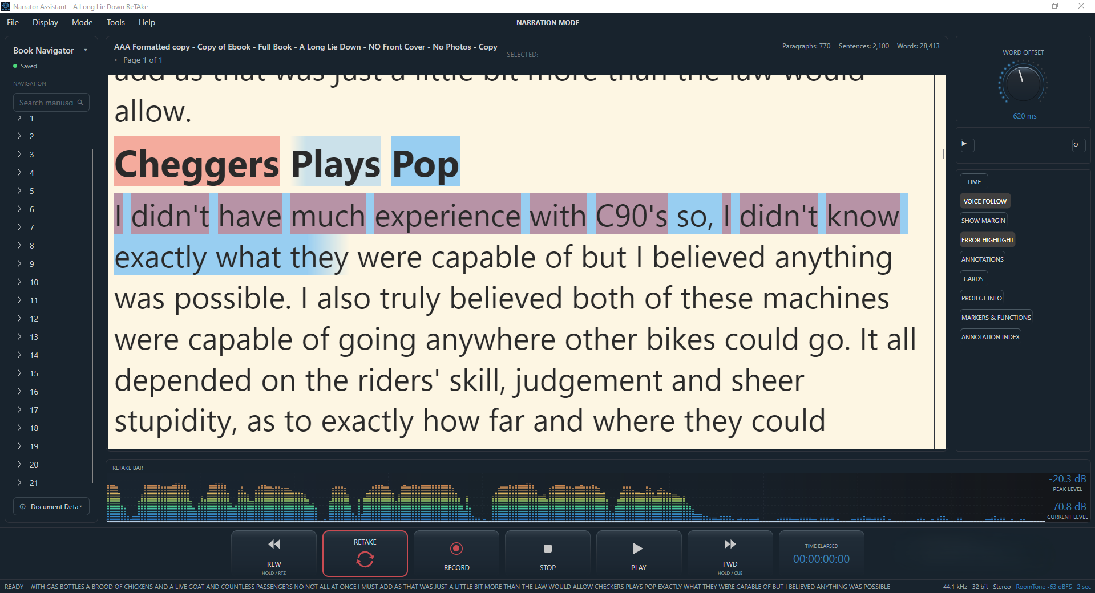Click the magnifier icon in the search box
Screen dimensions: 1095x593
[x=80, y=103]
